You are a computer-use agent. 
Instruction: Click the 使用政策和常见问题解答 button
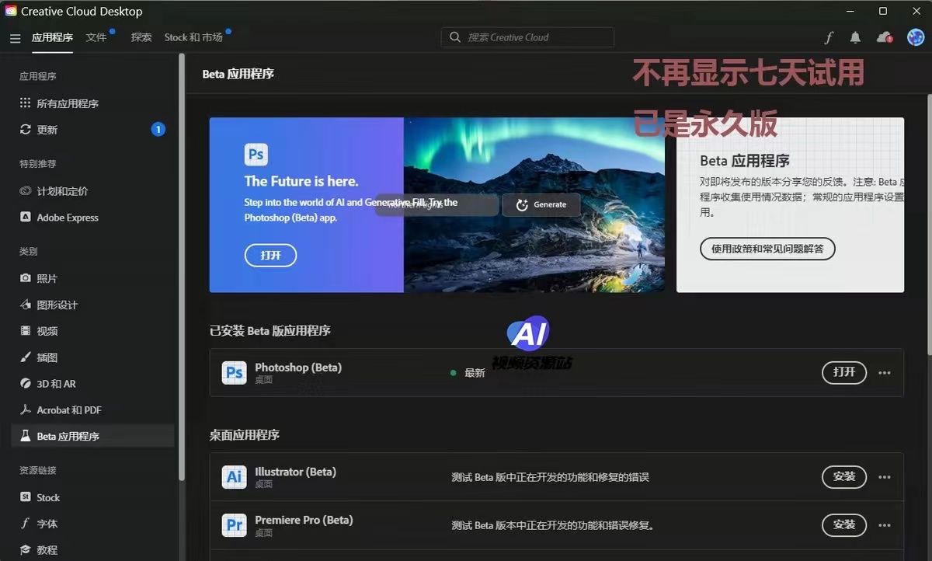point(767,249)
